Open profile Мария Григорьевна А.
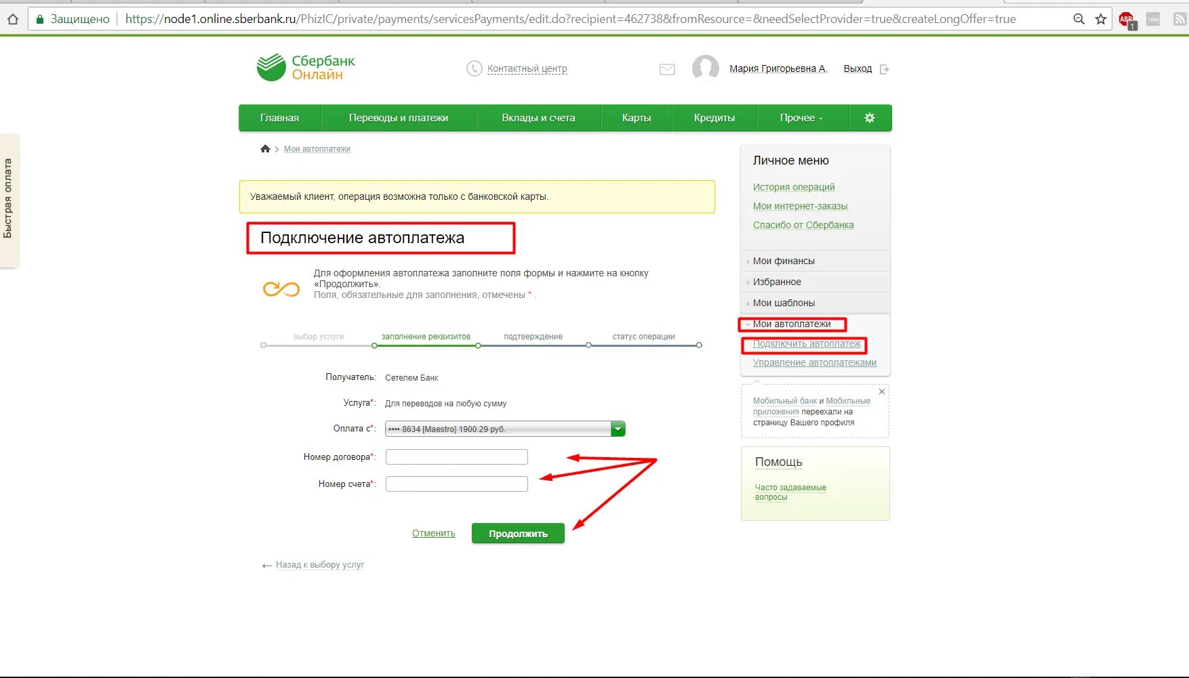This screenshot has height=678, width=1189. tap(778, 68)
